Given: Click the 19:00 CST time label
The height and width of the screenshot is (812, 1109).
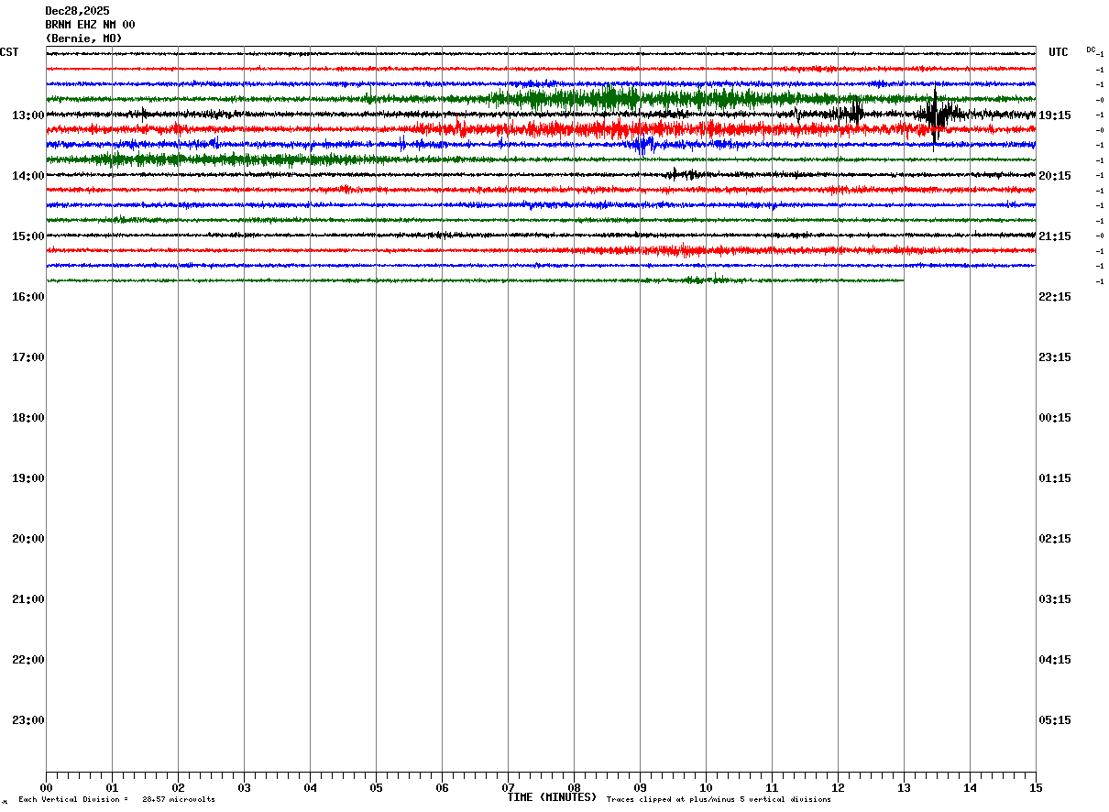Looking at the screenshot, I should [x=27, y=478].
